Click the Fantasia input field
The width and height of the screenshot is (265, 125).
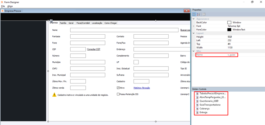point(88,37)
